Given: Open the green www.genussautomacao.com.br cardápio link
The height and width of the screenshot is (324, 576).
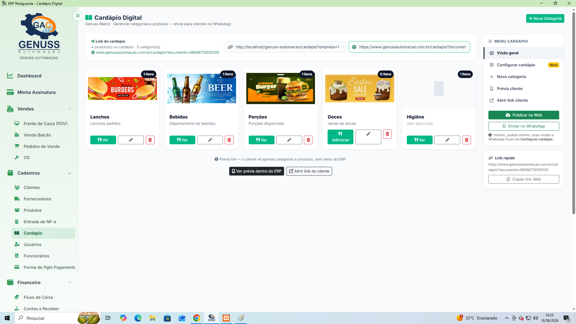Looking at the screenshot, I should [157, 52].
